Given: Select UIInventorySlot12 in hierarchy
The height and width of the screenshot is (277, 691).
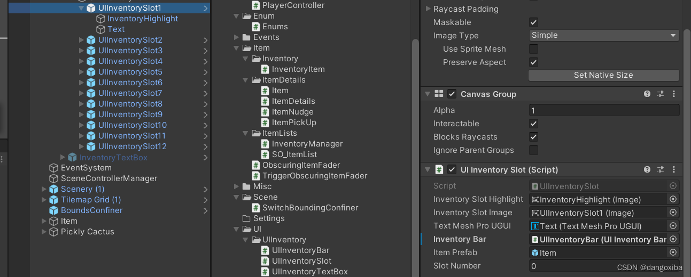Looking at the screenshot, I should [x=133, y=146].
